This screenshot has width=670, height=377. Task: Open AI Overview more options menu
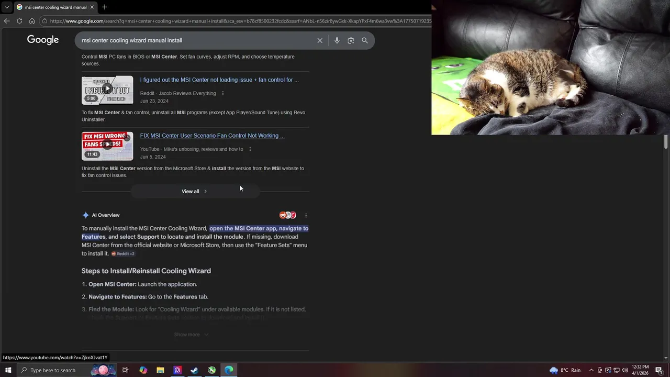point(306,215)
